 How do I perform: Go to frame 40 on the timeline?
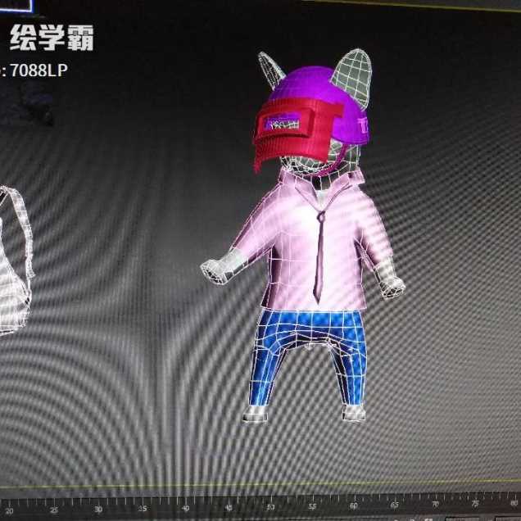185,508
